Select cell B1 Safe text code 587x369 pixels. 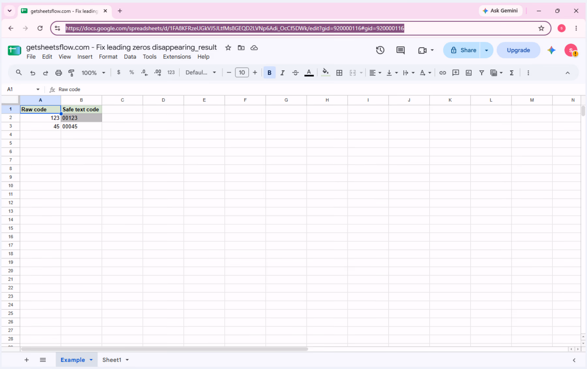coord(81,109)
